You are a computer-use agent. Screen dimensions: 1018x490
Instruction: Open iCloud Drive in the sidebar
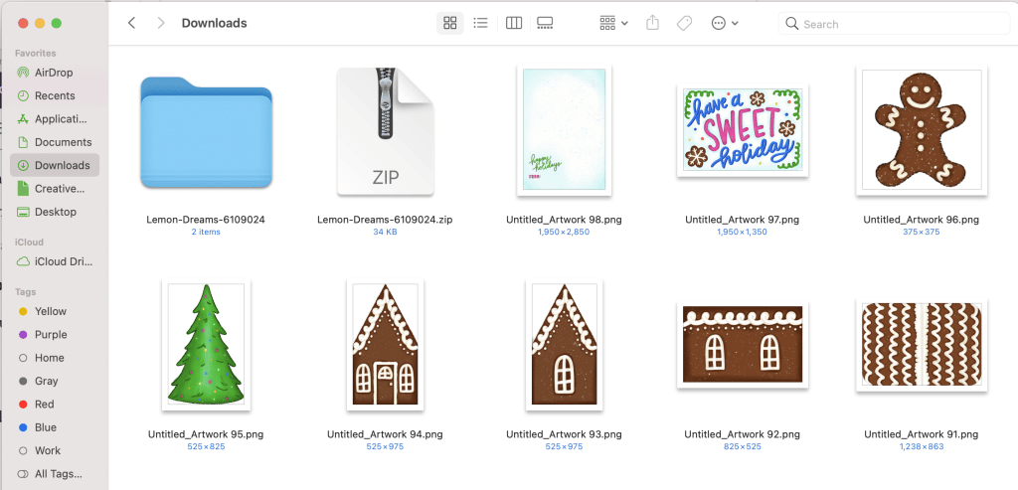pyautogui.click(x=55, y=262)
